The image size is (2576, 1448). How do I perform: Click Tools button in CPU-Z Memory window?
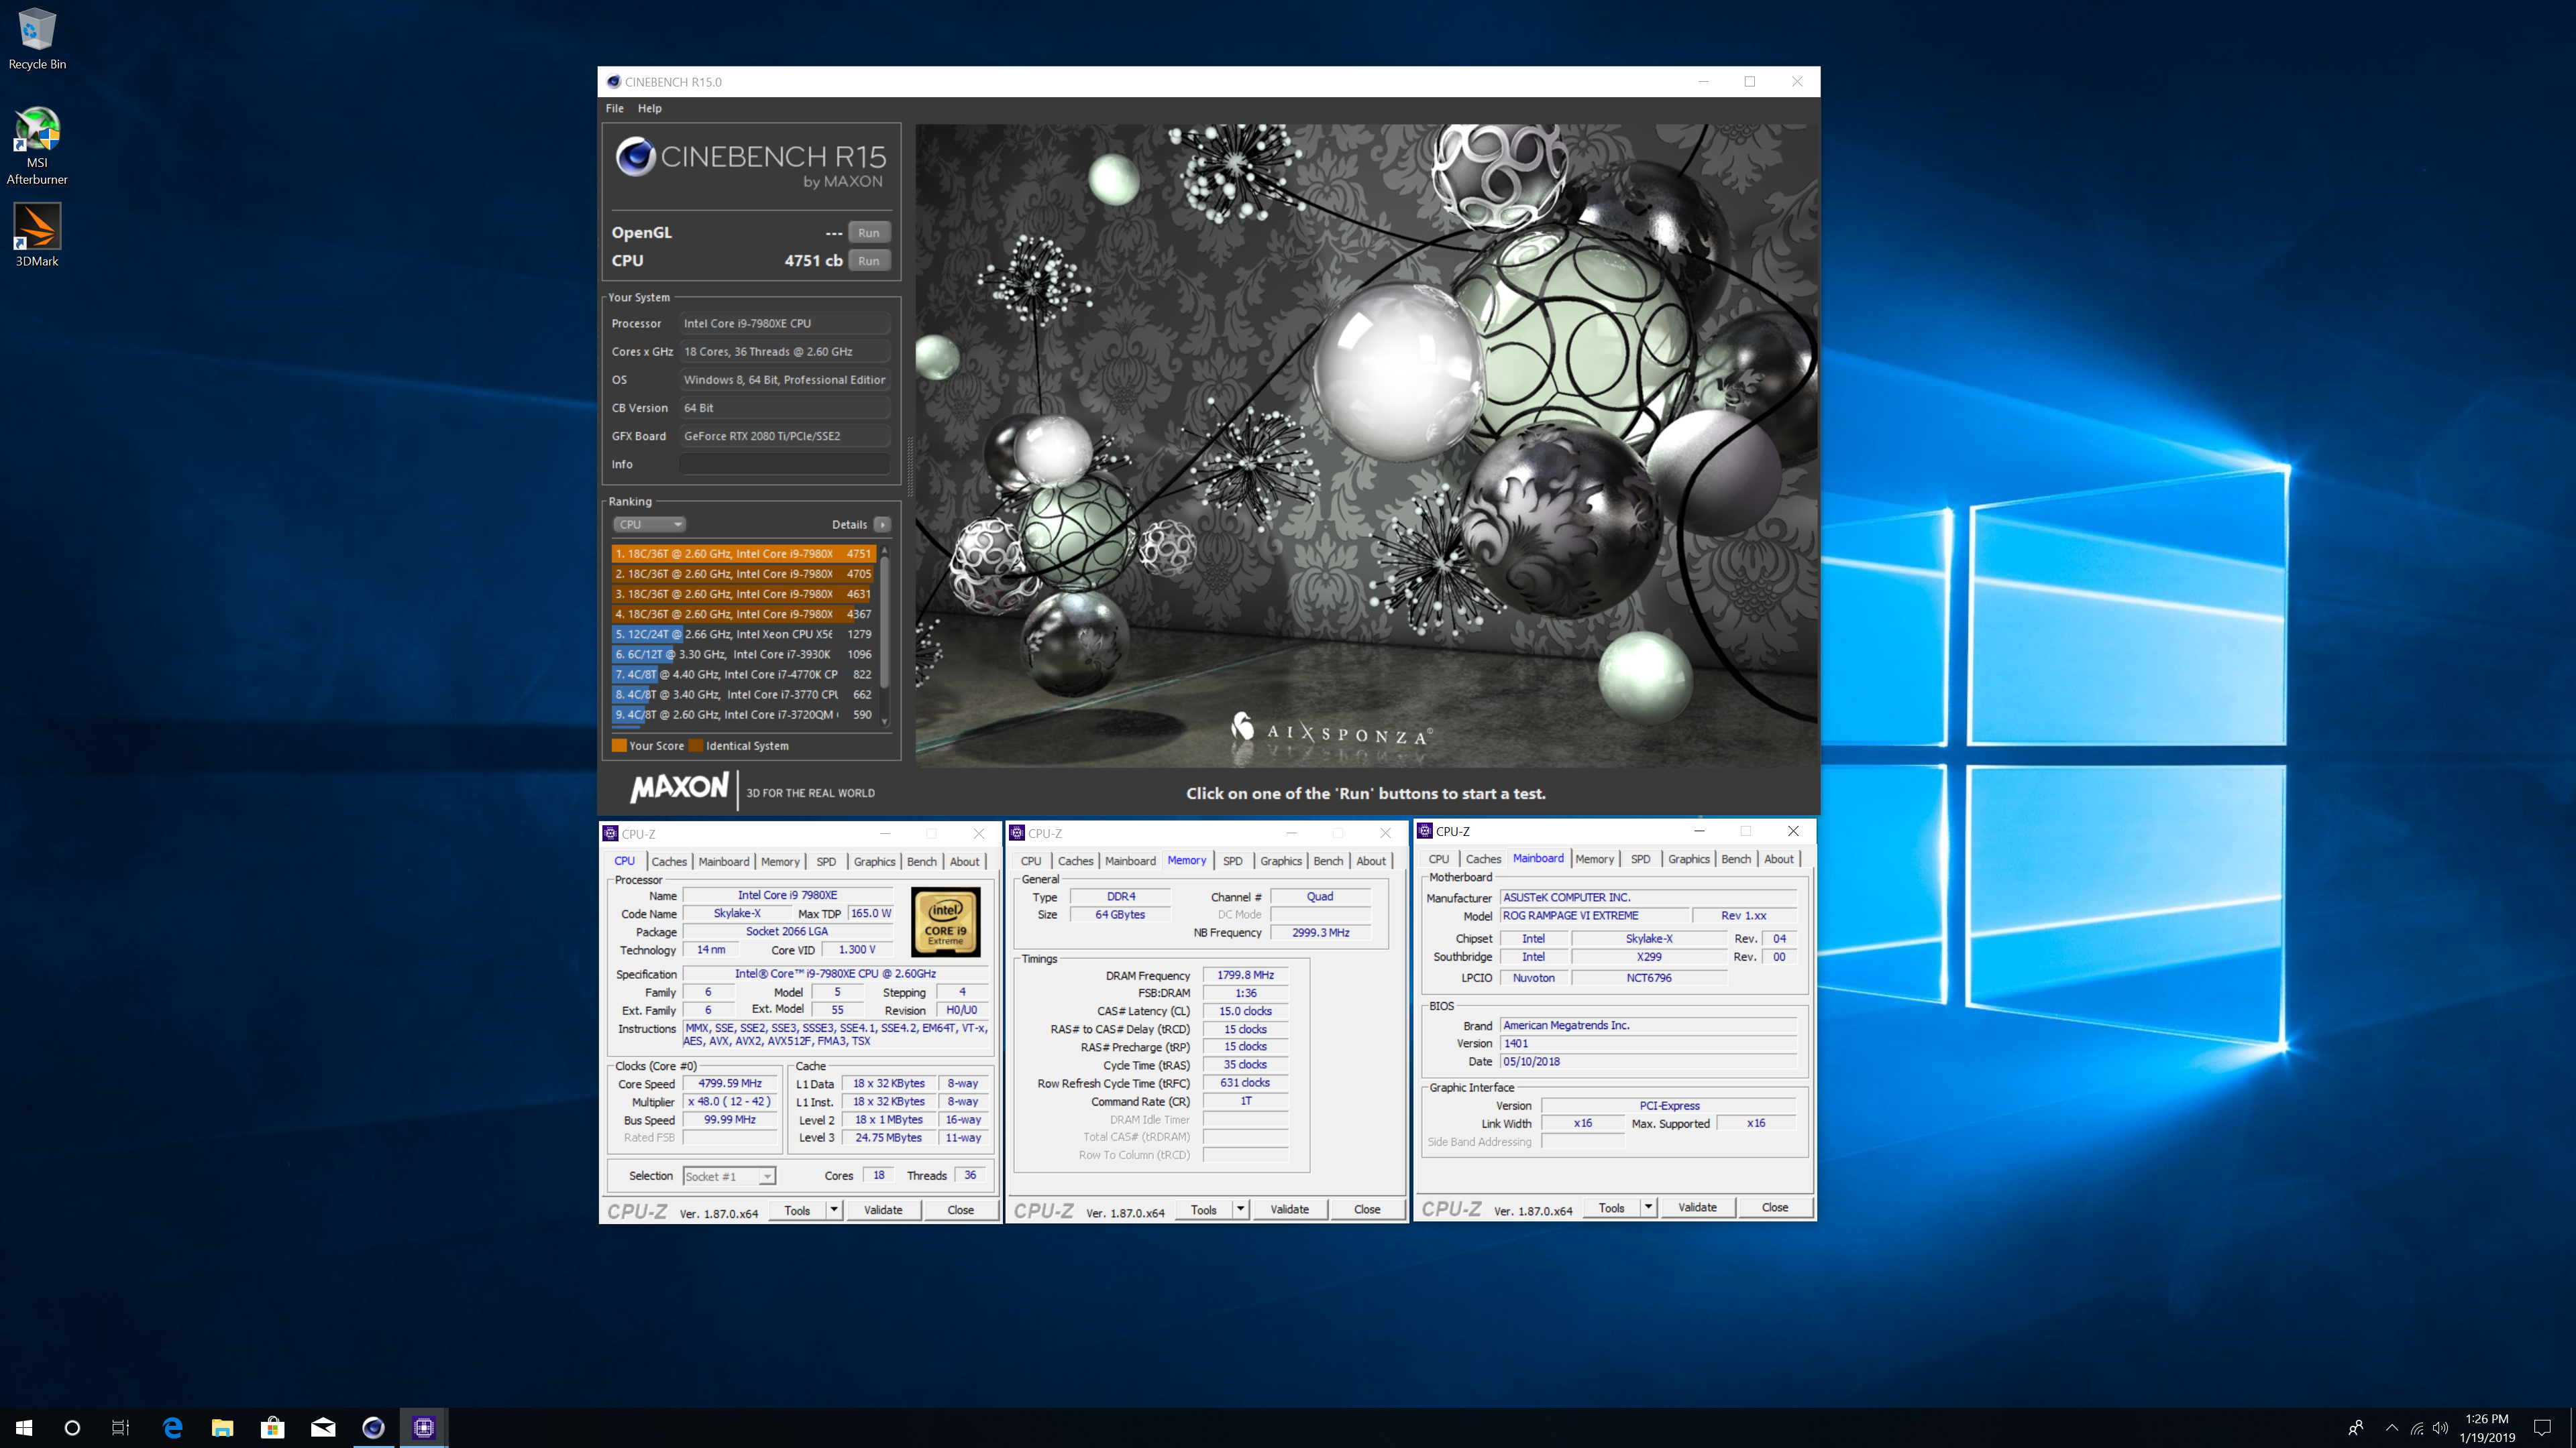click(x=1204, y=1209)
